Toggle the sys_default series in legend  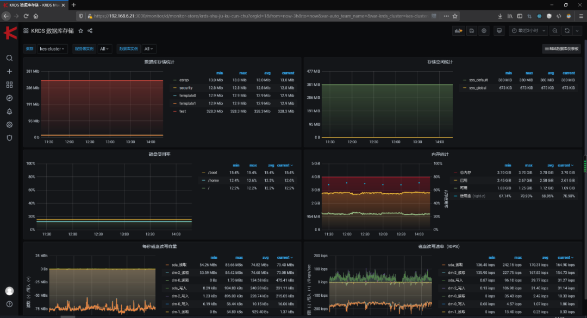tap(478, 80)
